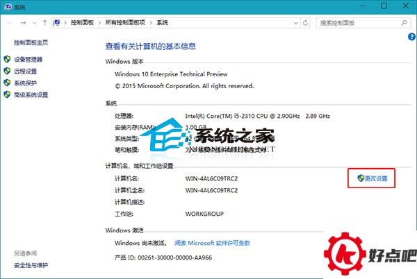Click the 查看有关计算机的基本信息 heading
The height and width of the screenshot is (279, 417).
(151, 46)
